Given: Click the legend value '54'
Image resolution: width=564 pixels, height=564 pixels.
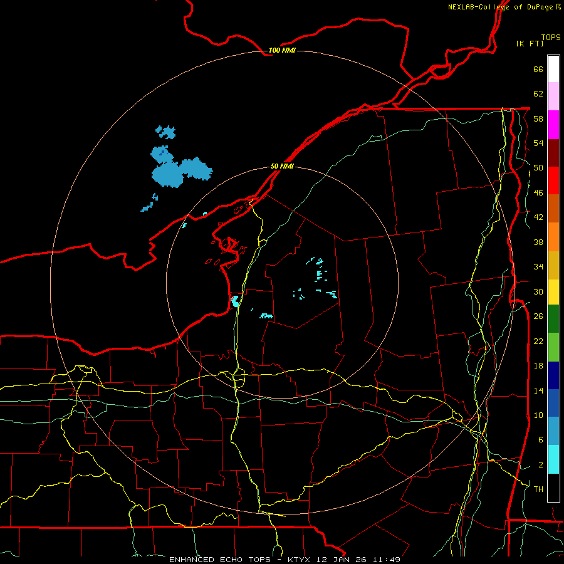Looking at the screenshot, I should tap(538, 143).
